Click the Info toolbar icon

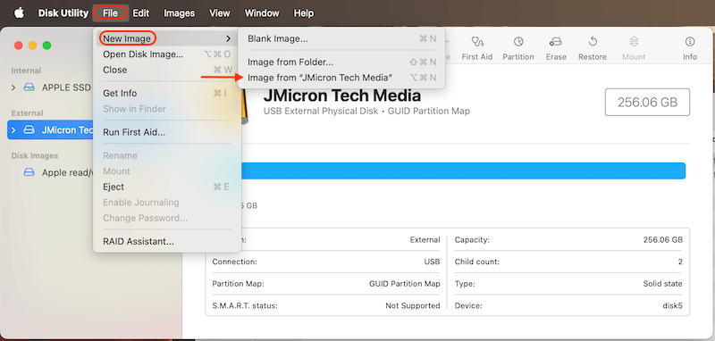pos(690,41)
